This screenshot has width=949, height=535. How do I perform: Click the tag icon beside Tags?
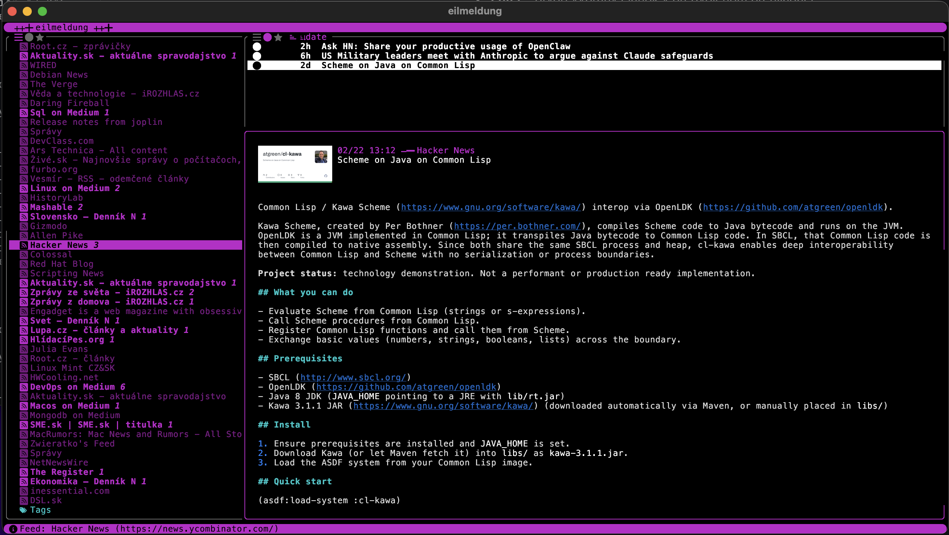tap(23, 510)
